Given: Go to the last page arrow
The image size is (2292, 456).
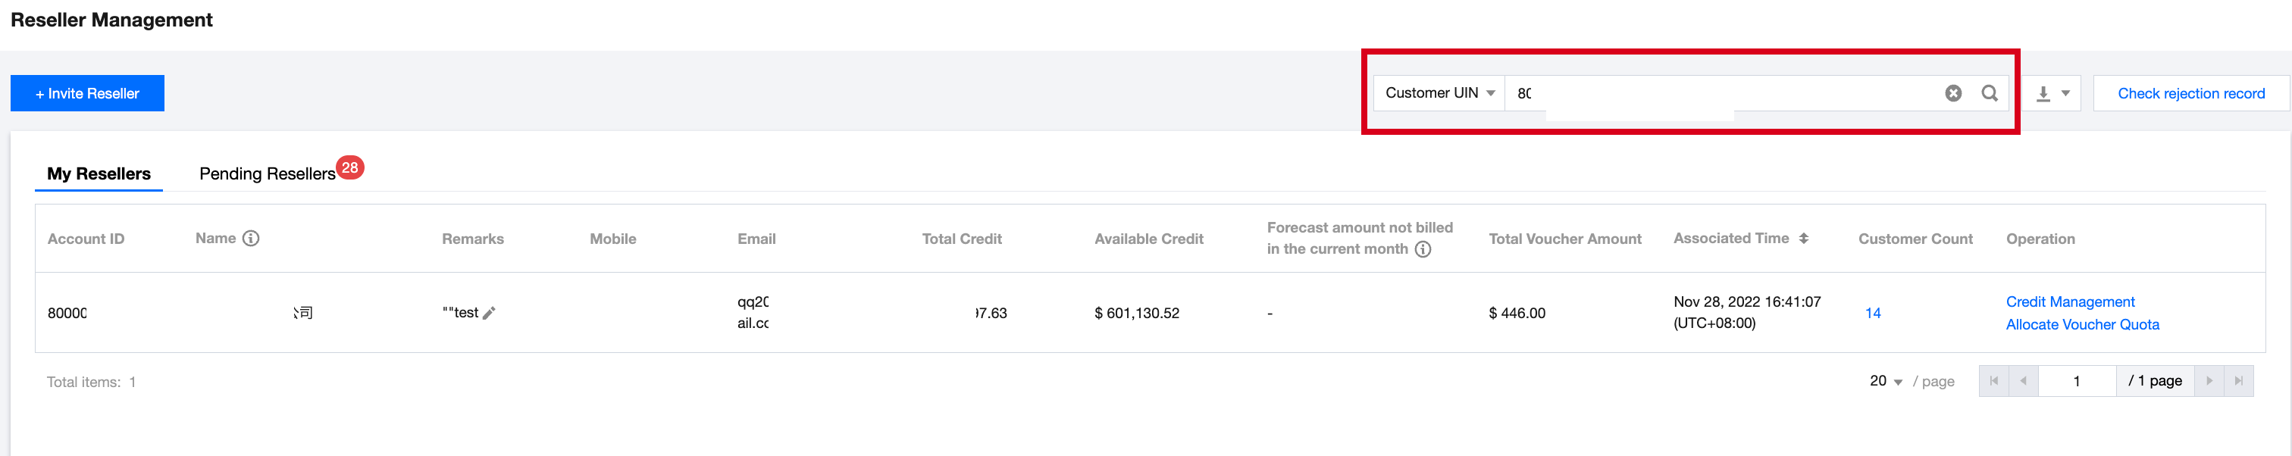Looking at the screenshot, I should click(2239, 381).
